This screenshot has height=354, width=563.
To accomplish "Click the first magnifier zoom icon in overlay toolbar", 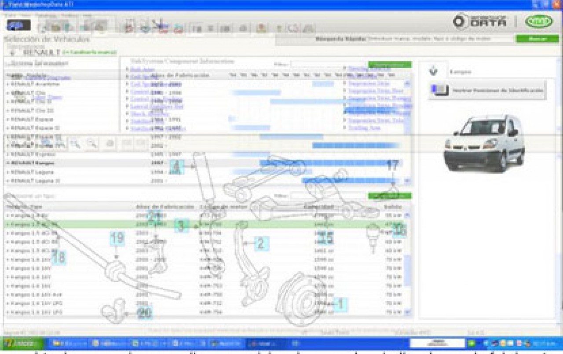I will click(x=76, y=143).
